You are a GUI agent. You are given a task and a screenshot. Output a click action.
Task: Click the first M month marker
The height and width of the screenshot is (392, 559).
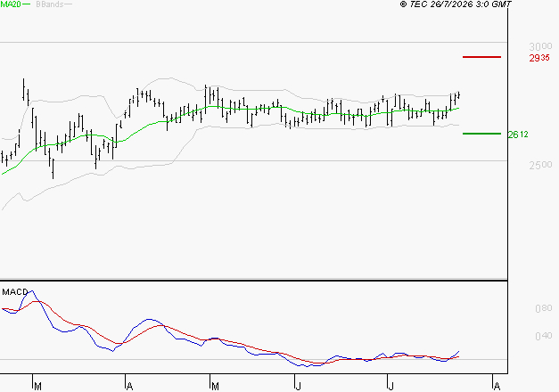(37, 387)
